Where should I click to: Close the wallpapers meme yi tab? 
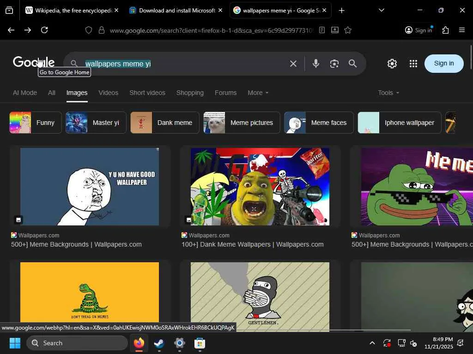pyautogui.click(x=324, y=10)
